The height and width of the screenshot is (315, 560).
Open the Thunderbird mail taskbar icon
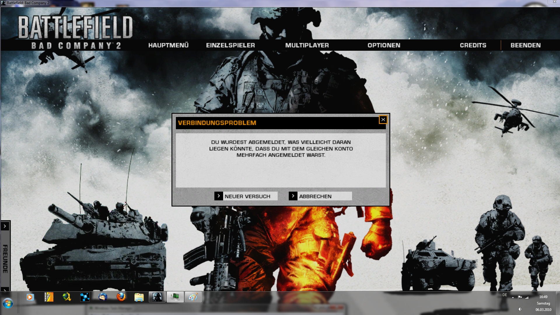tap(103, 297)
